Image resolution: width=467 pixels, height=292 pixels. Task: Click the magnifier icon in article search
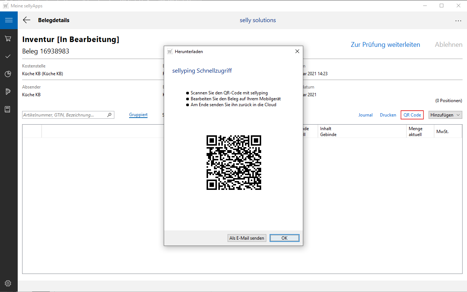point(109,115)
